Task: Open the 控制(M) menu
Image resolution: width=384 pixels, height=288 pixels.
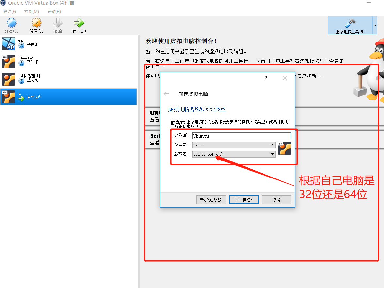Action: pyautogui.click(x=32, y=11)
